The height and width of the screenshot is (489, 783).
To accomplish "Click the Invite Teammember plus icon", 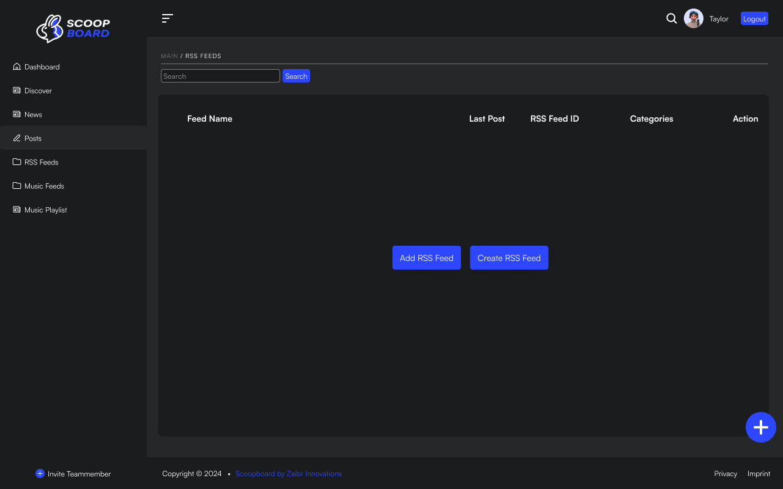I will click(40, 474).
